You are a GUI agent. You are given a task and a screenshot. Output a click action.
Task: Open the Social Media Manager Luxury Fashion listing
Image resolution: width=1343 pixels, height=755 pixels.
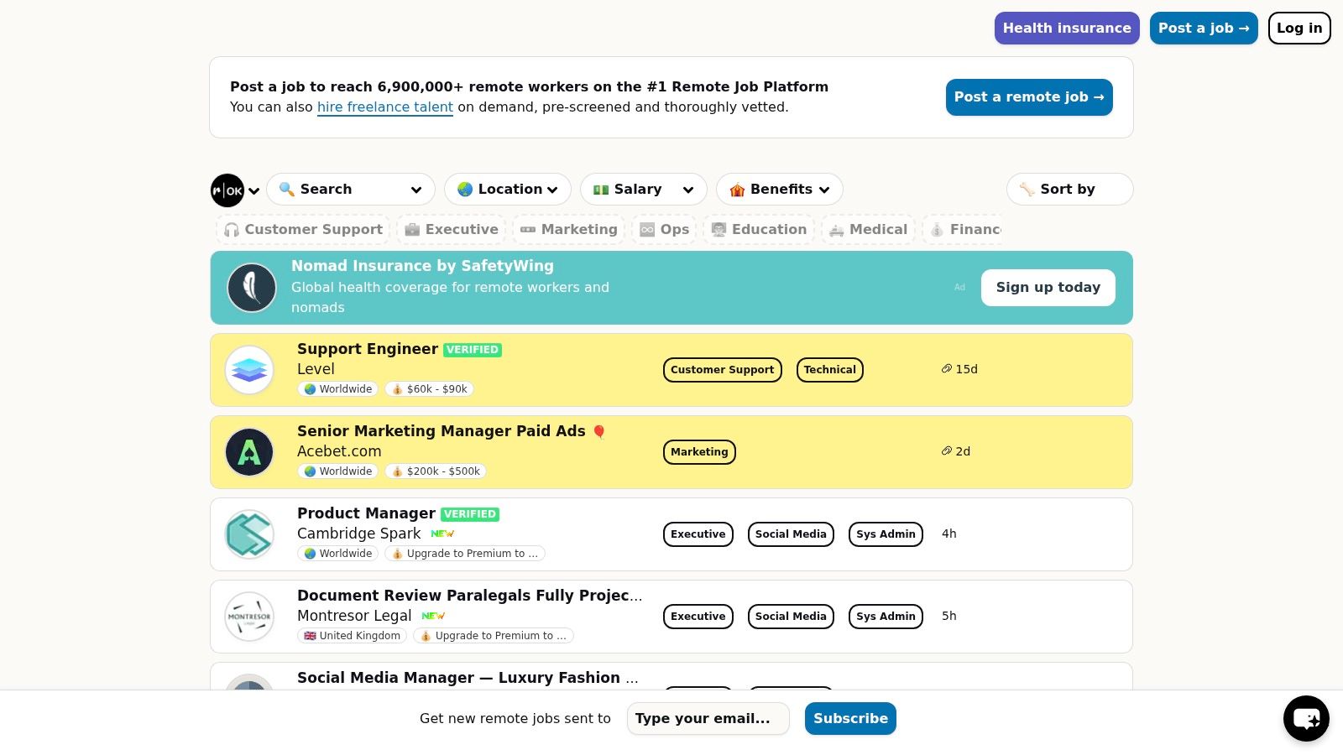pos(468,678)
